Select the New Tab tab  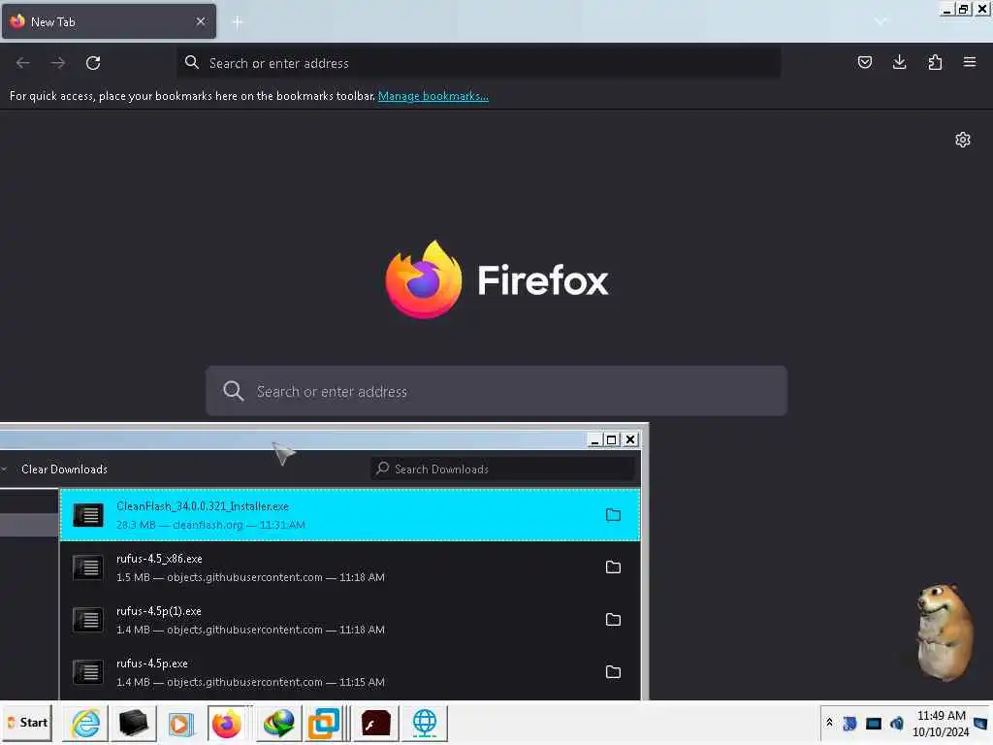coord(109,21)
